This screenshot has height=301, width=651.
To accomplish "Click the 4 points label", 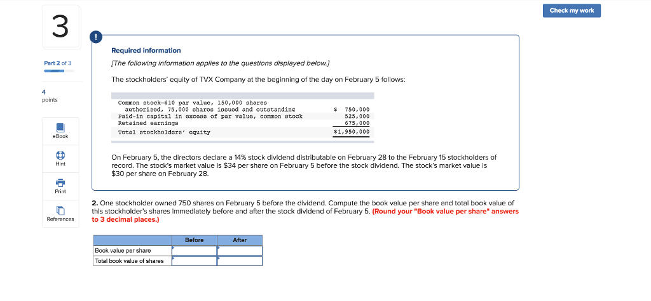I will [51, 96].
